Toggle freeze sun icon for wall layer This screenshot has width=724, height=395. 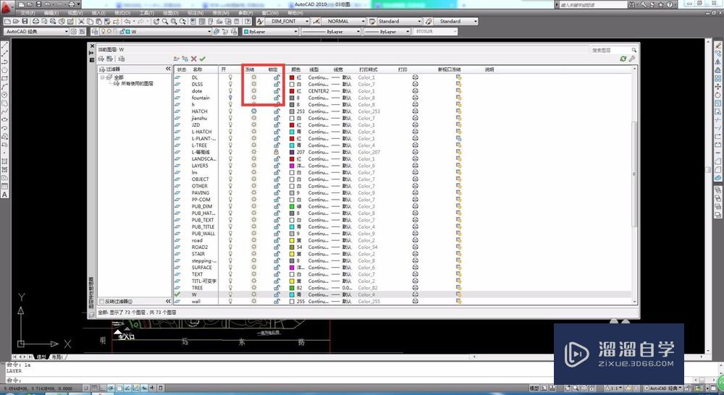[x=253, y=302]
